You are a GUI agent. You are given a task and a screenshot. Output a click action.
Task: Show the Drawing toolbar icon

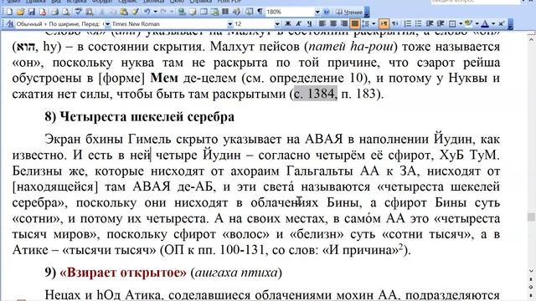pyautogui.click(x=236, y=12)
